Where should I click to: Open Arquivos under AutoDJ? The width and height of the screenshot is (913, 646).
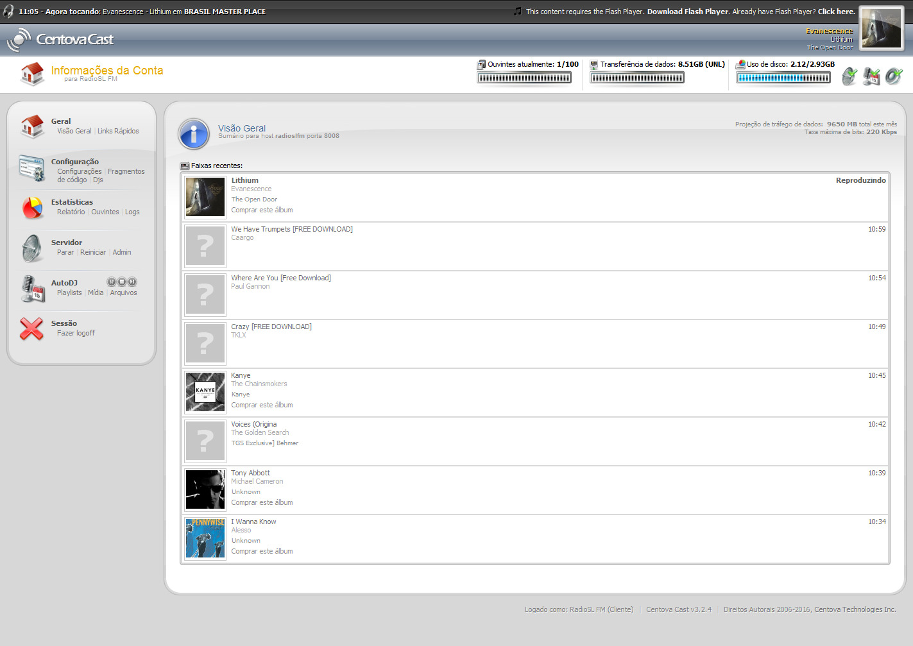click(x=123, y=293)
